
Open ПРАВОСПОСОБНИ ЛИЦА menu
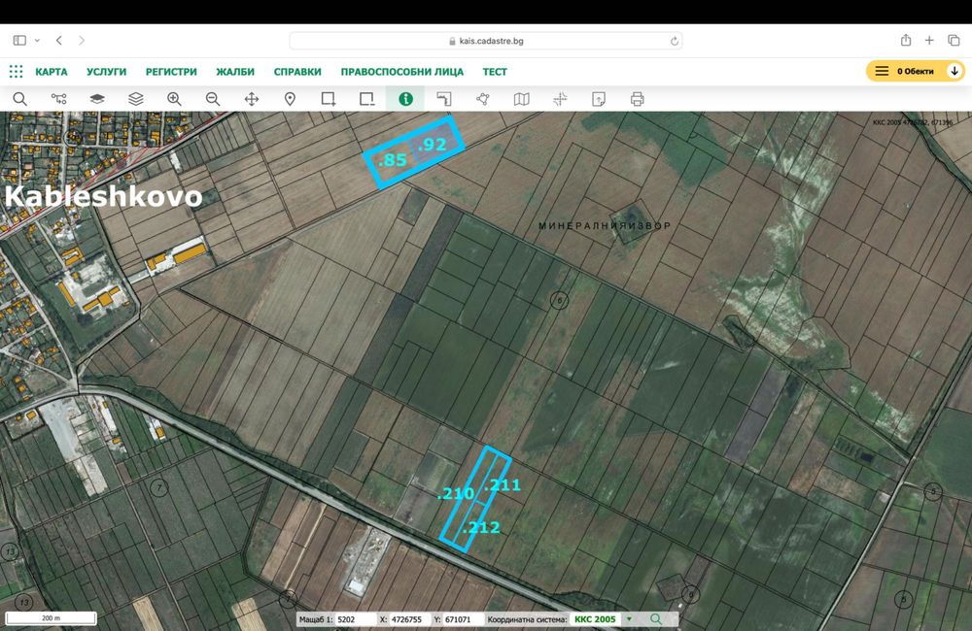pyautogui.click(x=402, y=72)
